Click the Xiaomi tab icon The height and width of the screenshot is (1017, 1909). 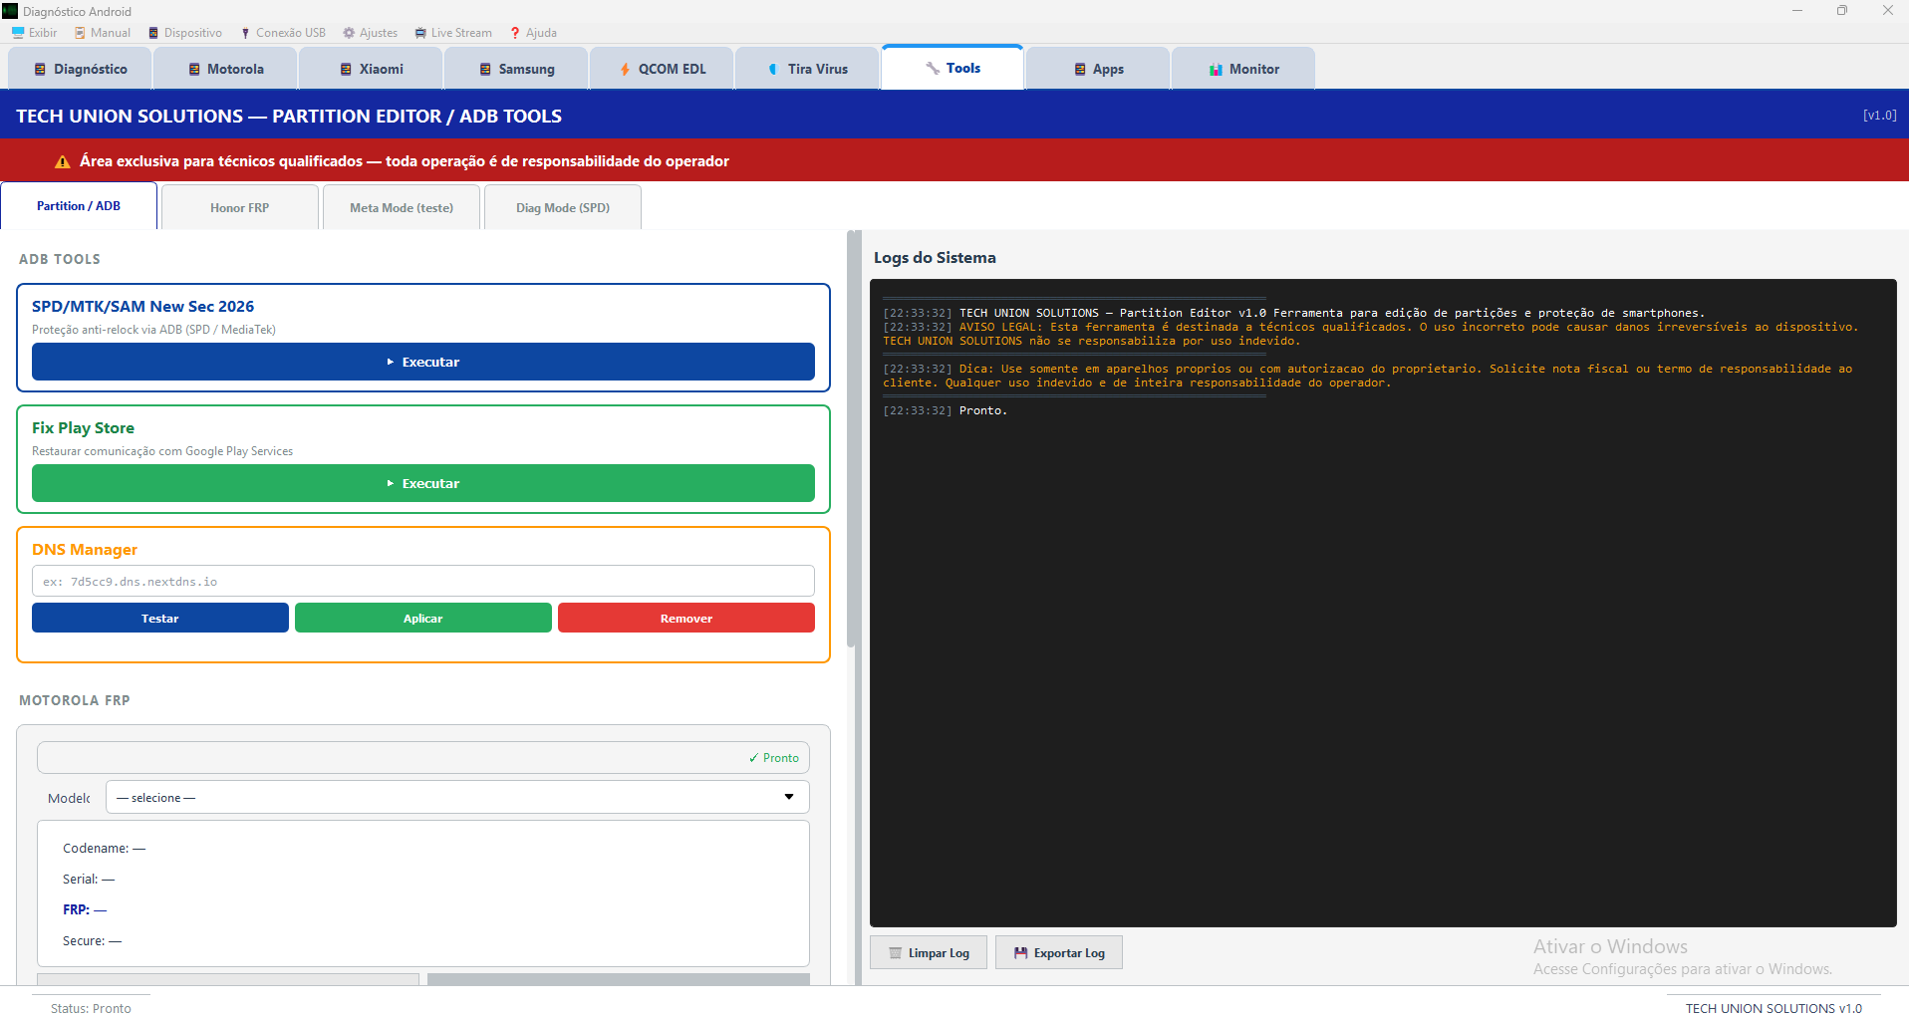(x=346, y=70)
